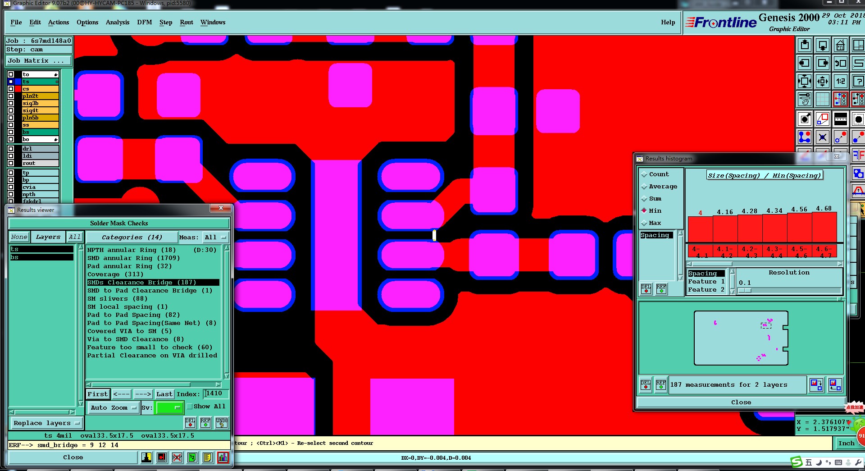Open the DFM menu
This screenshot has width=865, height=471.
tap(145, 23)
